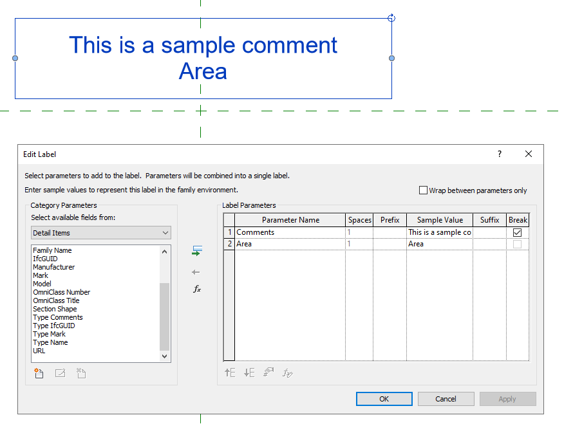Choose OmniClass Number in the parameter list
The width and height of the screenshot is (564, 424).
coord(62,291)
